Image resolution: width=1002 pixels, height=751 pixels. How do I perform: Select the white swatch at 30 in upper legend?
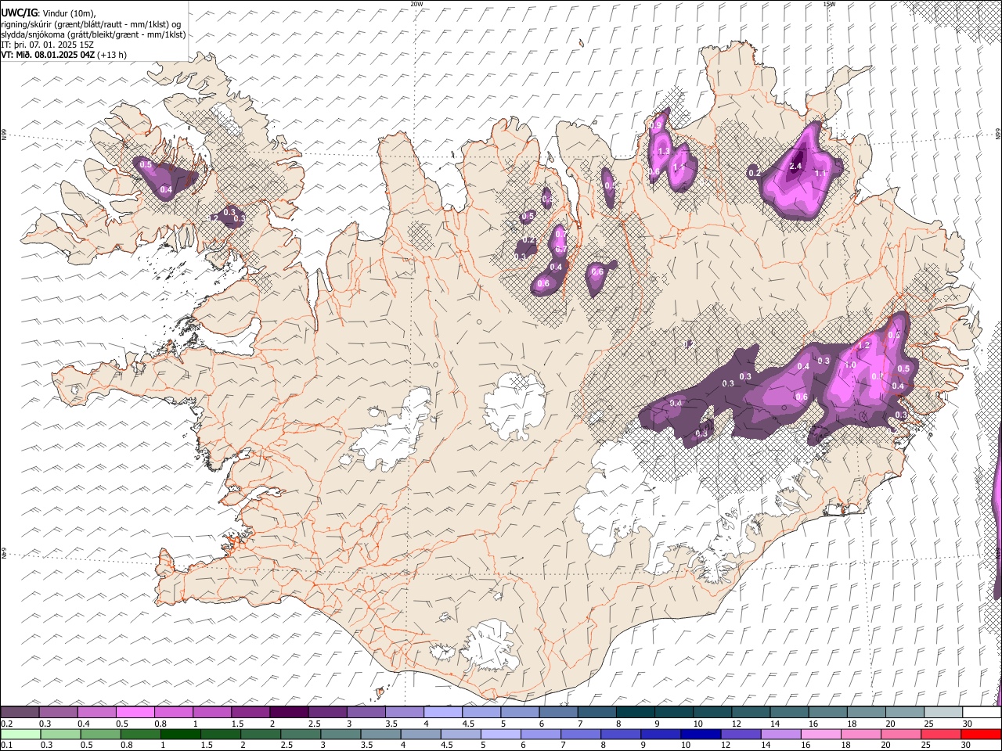[x=981, y=712]
